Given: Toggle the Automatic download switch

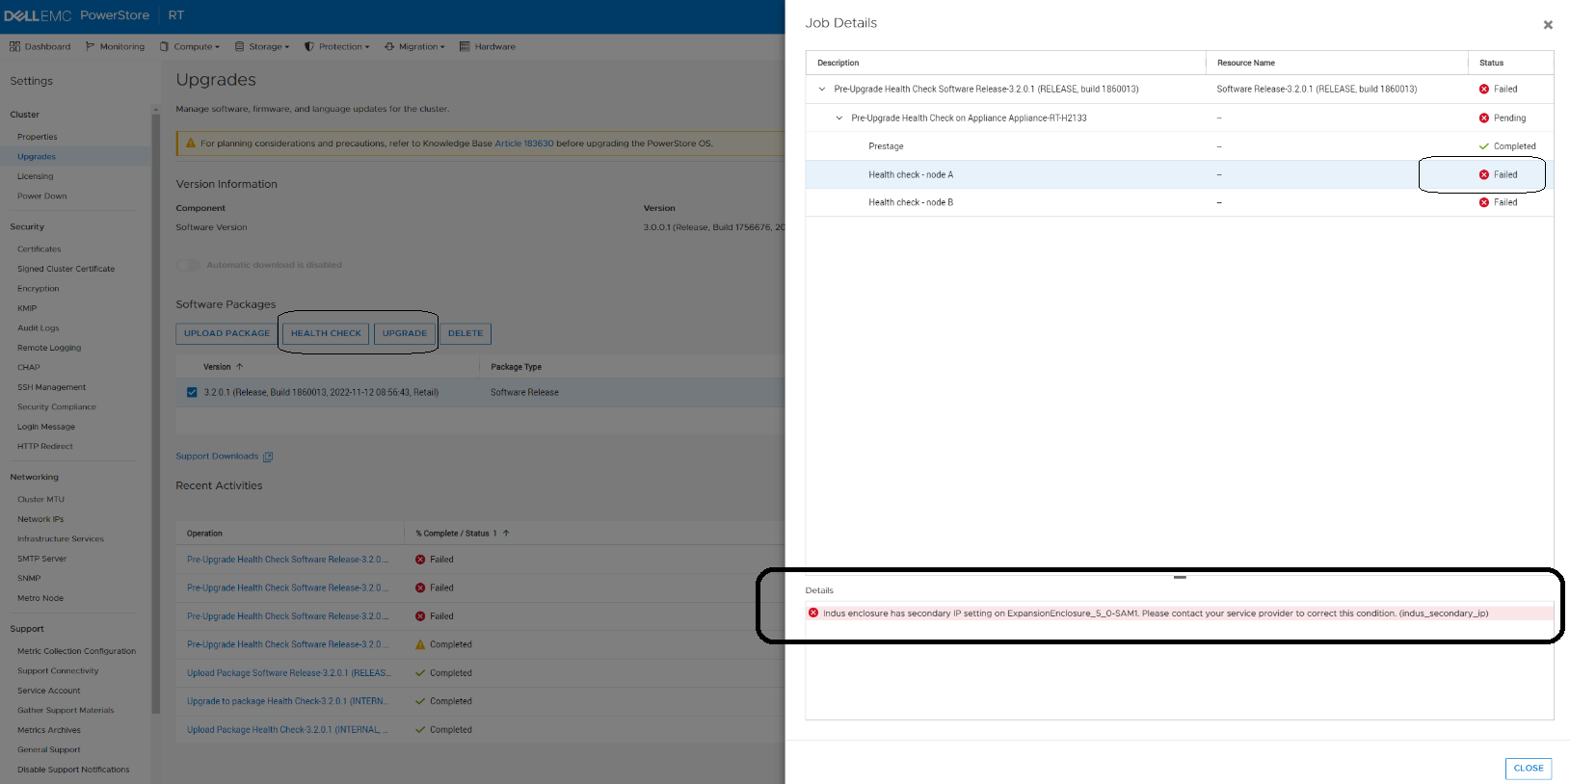Looking at the screenshot, I should pos(189,265).
